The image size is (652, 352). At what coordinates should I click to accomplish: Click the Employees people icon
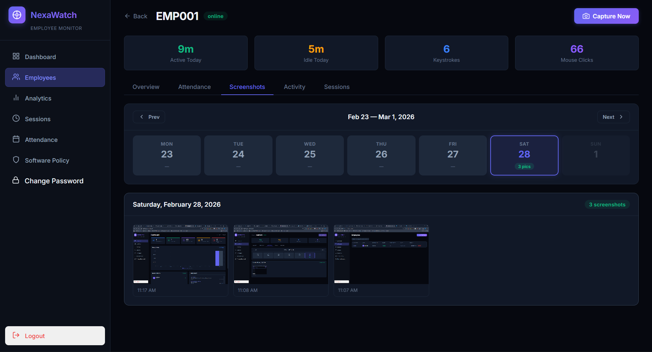tap(16, 77)
